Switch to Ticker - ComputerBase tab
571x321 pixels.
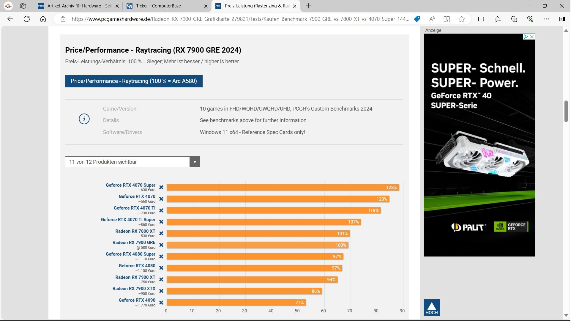click(158, 6)
